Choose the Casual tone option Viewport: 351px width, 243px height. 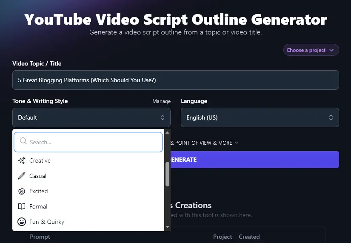(x=88, y=176)
